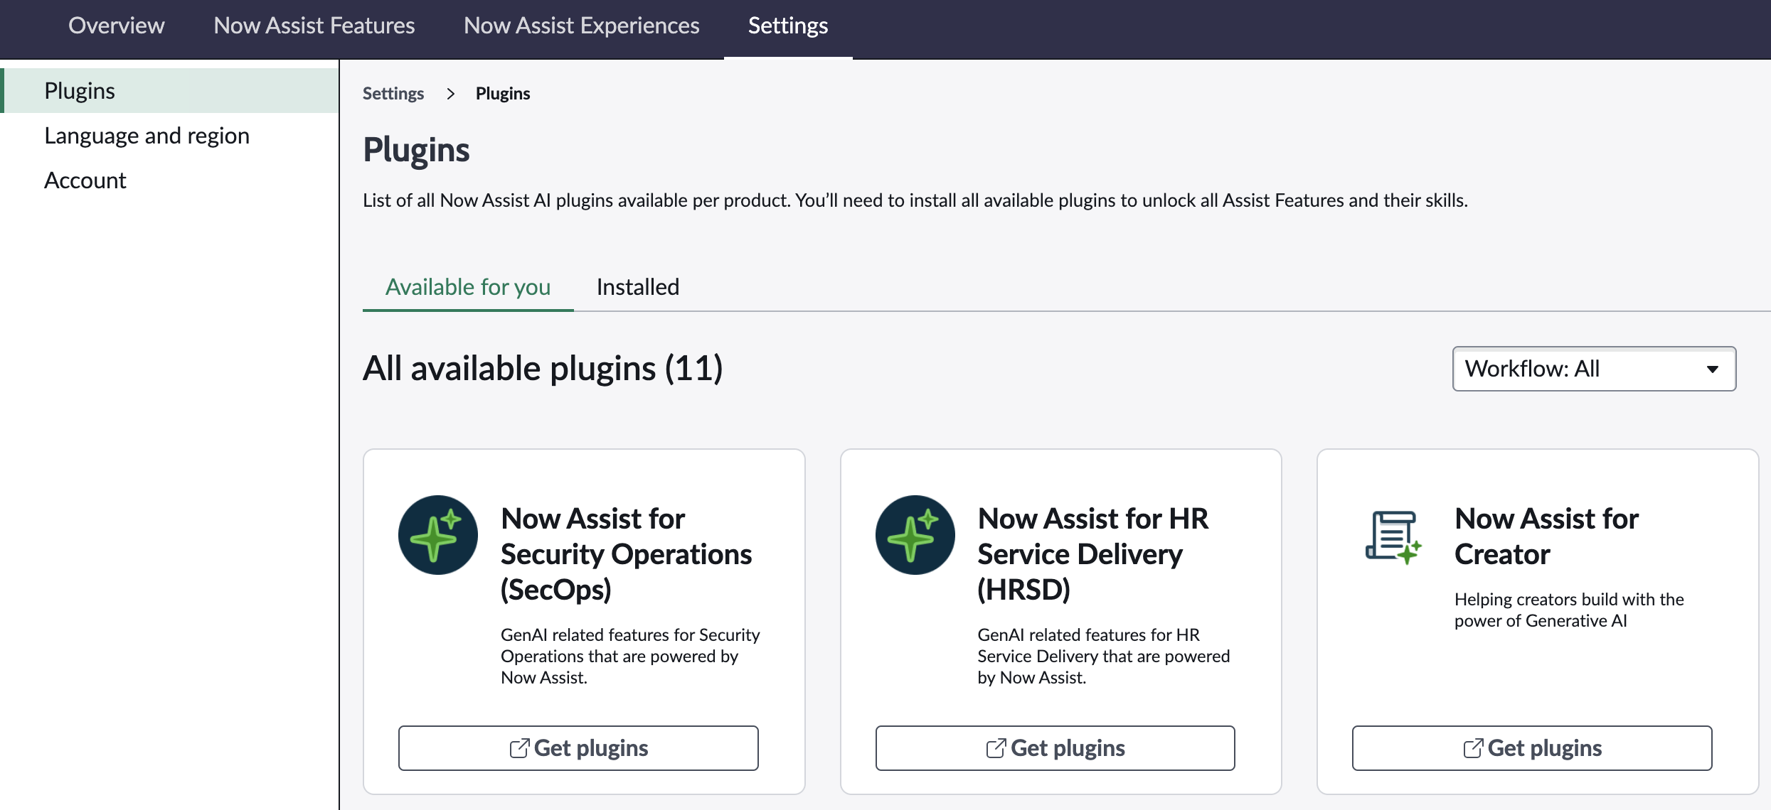Open the Now Assist Features tab
The image size is (1771, 810).
point(314,26)
